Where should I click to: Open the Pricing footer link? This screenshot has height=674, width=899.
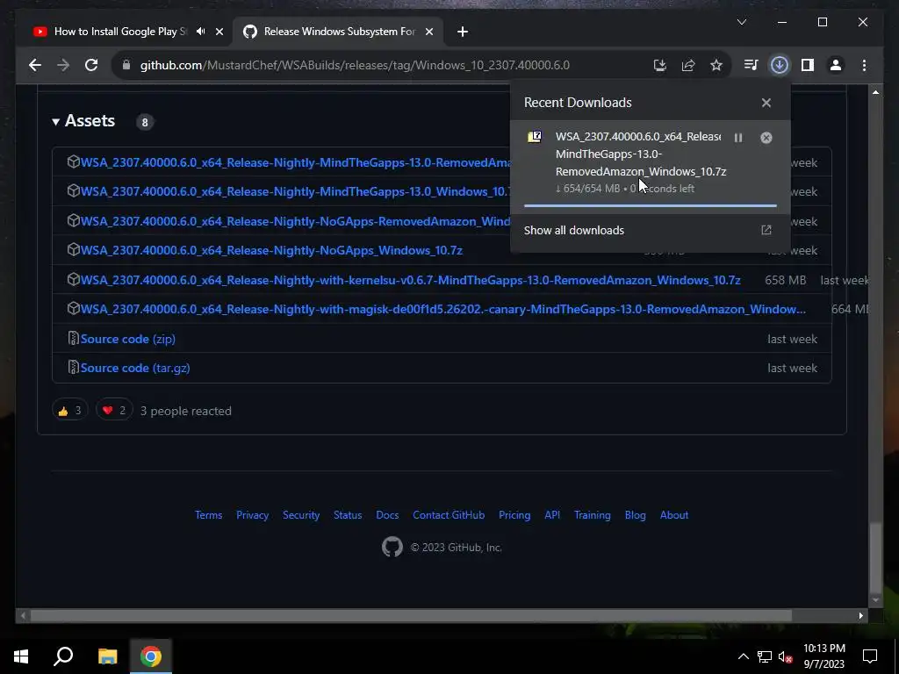pyautogui.click(x=514, y=515)
